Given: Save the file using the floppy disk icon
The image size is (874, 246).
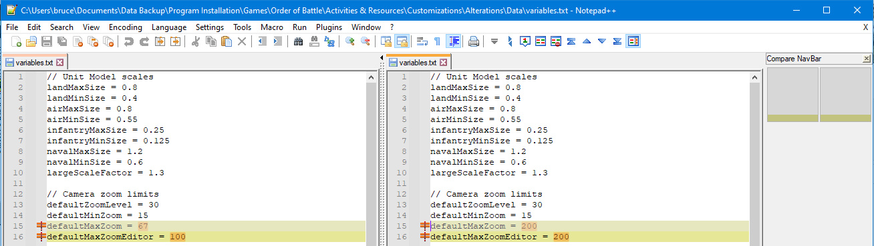Looking at the screenshot, I should tap(47, 41).
